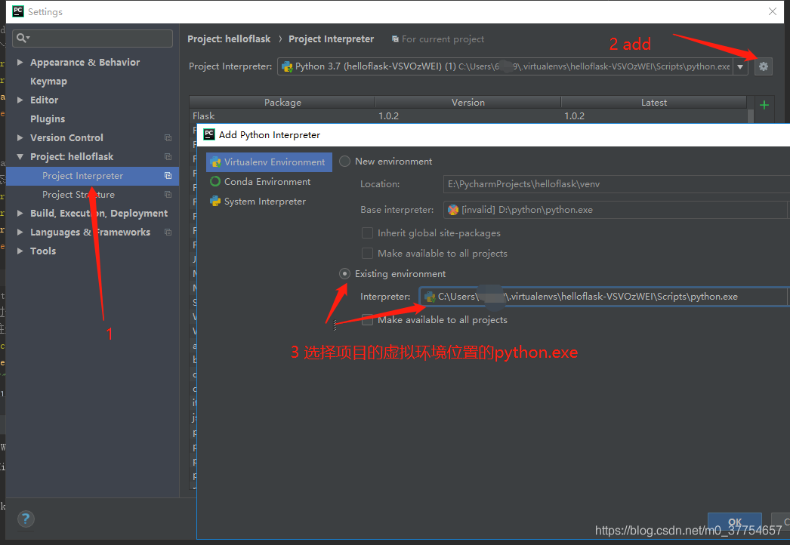The image size is (790, 545).
Task: Click the PyCharm logo in Settings title bar
Action: pyautogui.click(x=18, y=11)
